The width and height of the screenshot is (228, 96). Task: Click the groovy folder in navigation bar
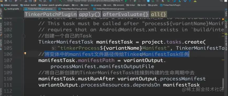click(x=96, y=5)
